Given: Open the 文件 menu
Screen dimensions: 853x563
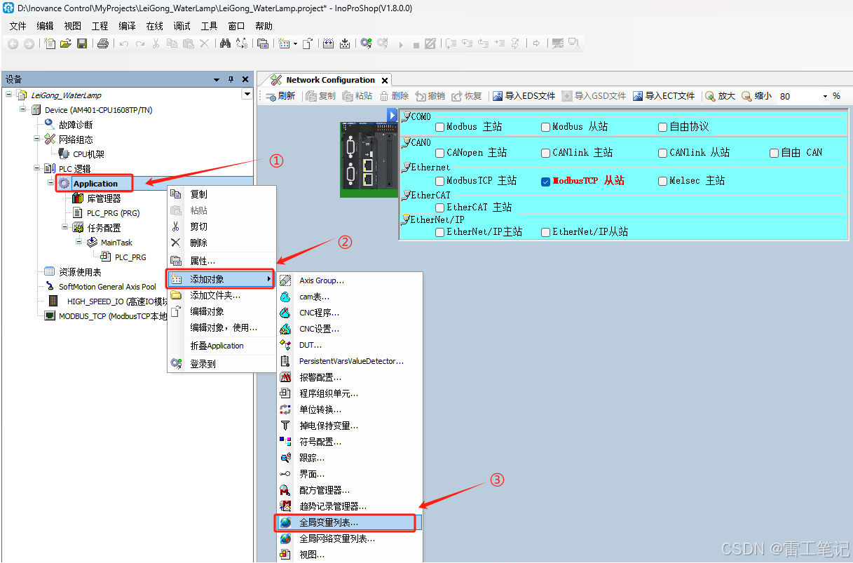Looking at the screenshot, I should point(18,26).
